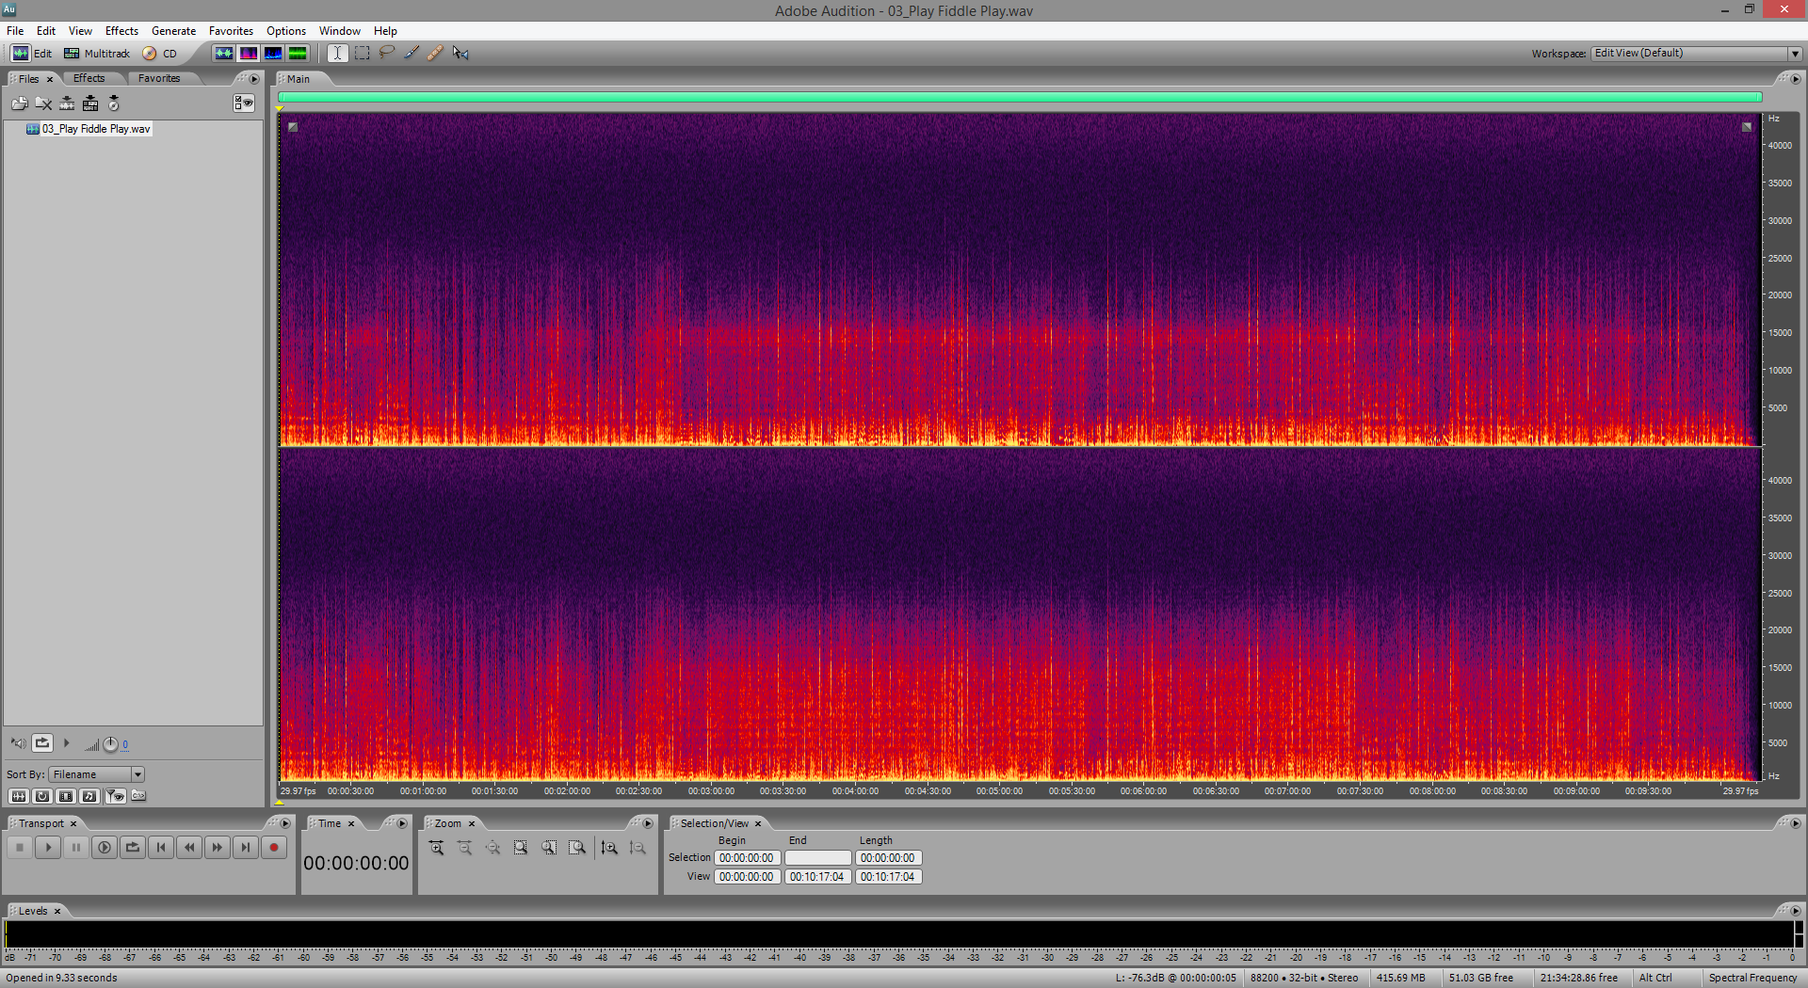The image size is (1808, 988).
Task: Open the File menu
Action: [x=15, y=31]
